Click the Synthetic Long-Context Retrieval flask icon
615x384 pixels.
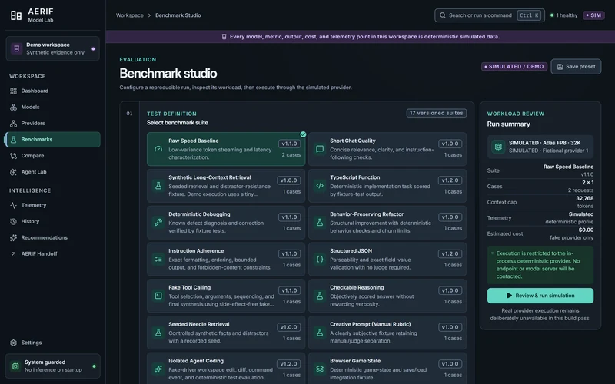pyautogui.click(x=158, y=186)
